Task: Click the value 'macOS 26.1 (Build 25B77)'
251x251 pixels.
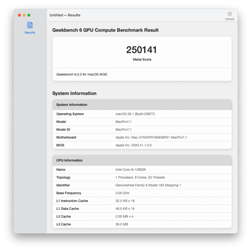Action: (x=135, y=114)
